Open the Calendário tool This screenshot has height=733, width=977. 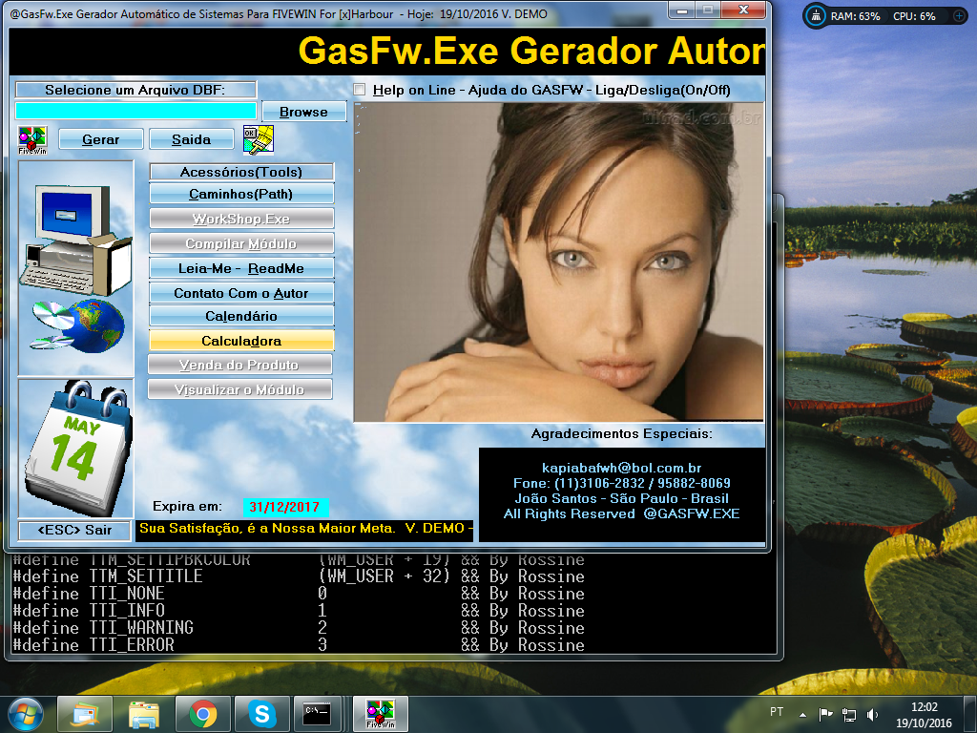click(x=241, y=316)
